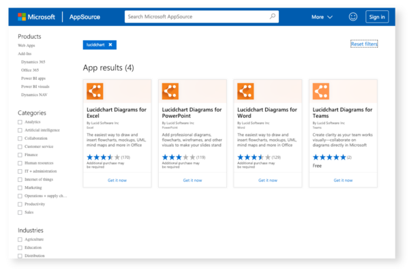Check the Sales category

pos(20,212)
